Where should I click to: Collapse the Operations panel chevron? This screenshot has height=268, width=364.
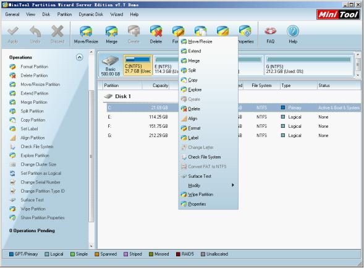coord(79,57)
